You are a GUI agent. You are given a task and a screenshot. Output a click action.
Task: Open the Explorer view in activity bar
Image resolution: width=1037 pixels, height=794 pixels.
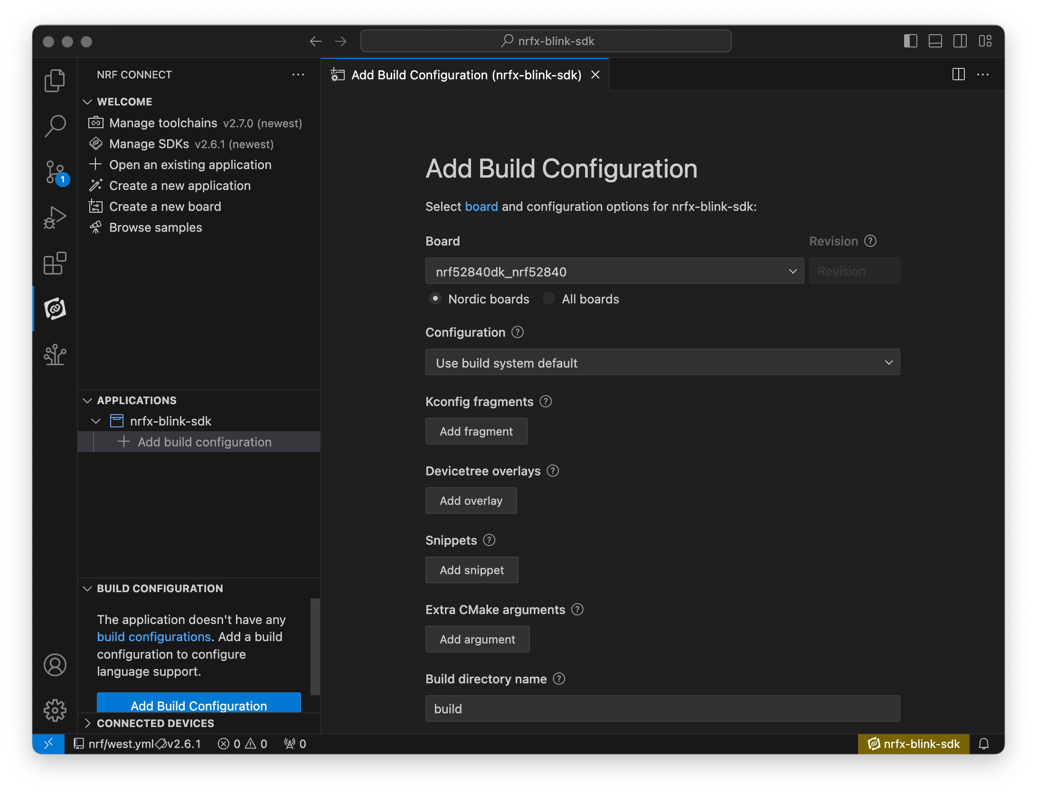(x=55, y=80)
